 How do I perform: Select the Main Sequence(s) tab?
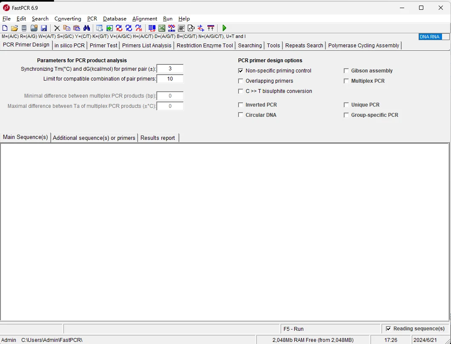[25, 137]
